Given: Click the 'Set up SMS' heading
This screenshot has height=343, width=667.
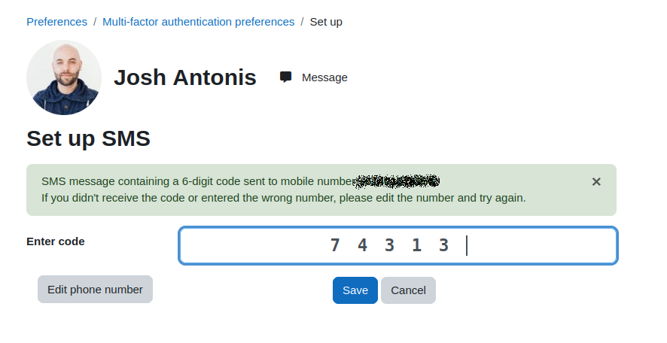Looking at the screenshot, I should click(89, 138).
